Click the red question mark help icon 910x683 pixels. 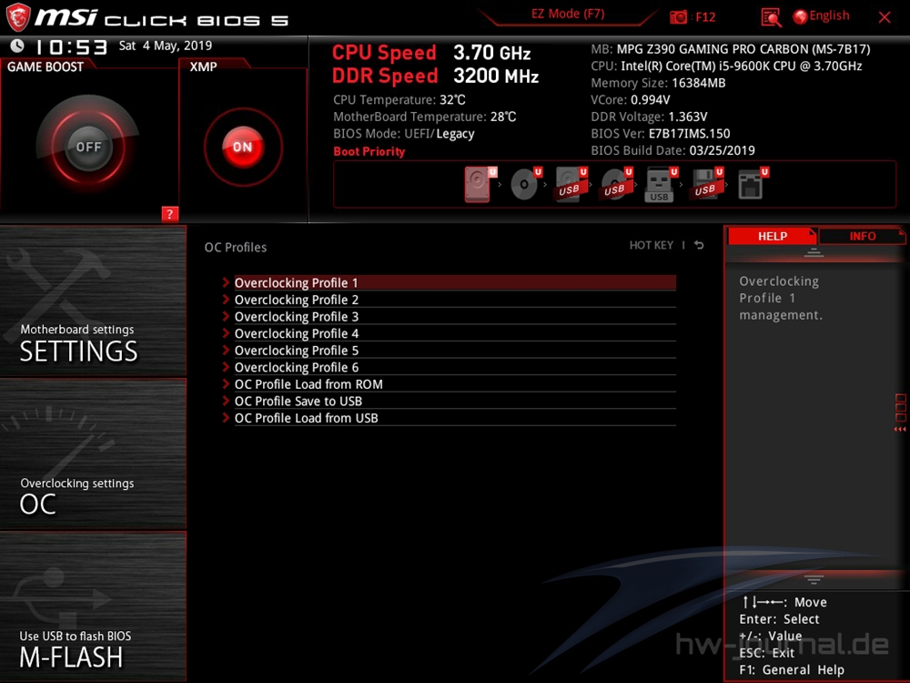click(x=169, y=214)
